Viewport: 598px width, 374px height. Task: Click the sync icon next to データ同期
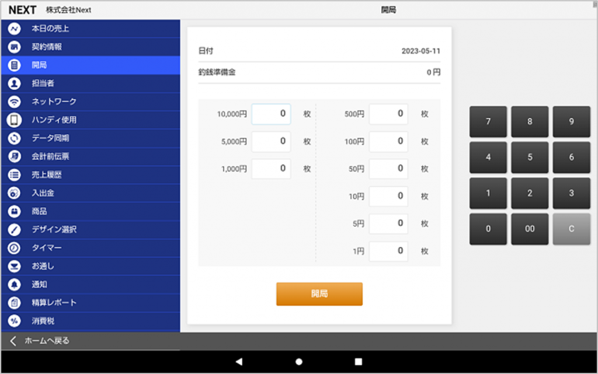coord(15,138)
